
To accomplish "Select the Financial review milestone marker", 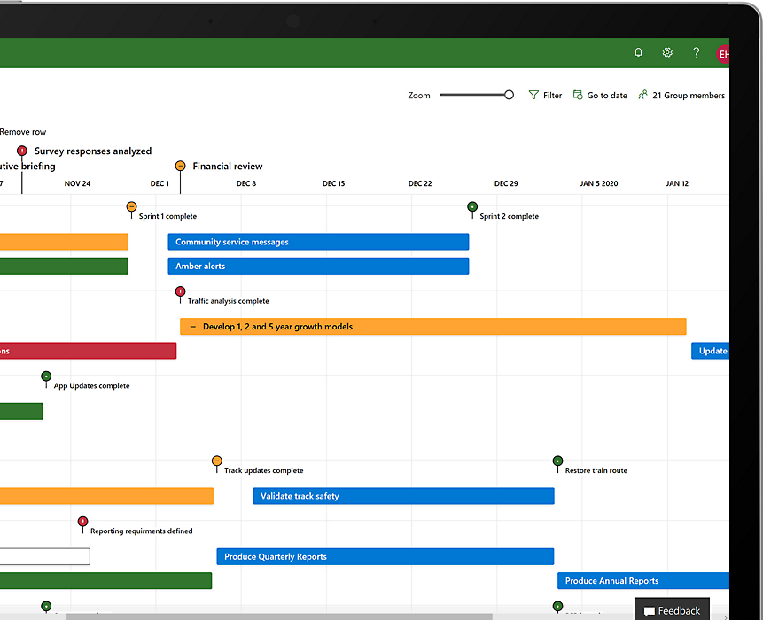I will pos(180,166).
